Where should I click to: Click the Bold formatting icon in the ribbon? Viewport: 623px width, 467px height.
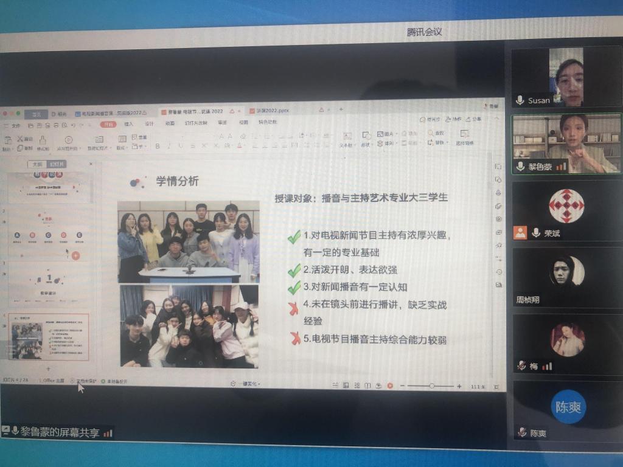click(158, 146)
